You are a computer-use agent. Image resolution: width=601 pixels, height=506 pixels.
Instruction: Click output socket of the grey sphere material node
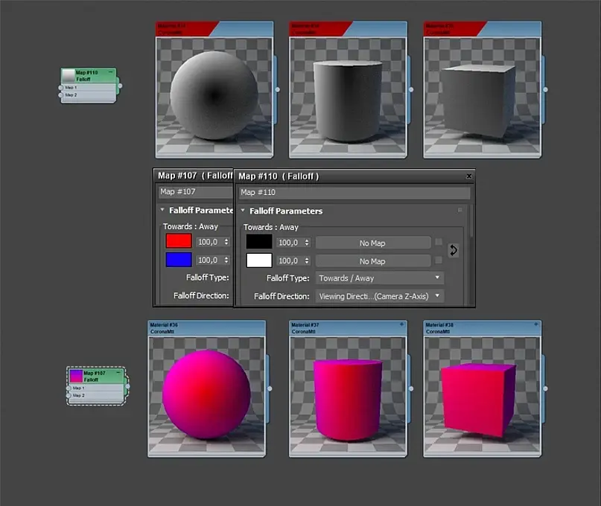[x=278, y=89]
